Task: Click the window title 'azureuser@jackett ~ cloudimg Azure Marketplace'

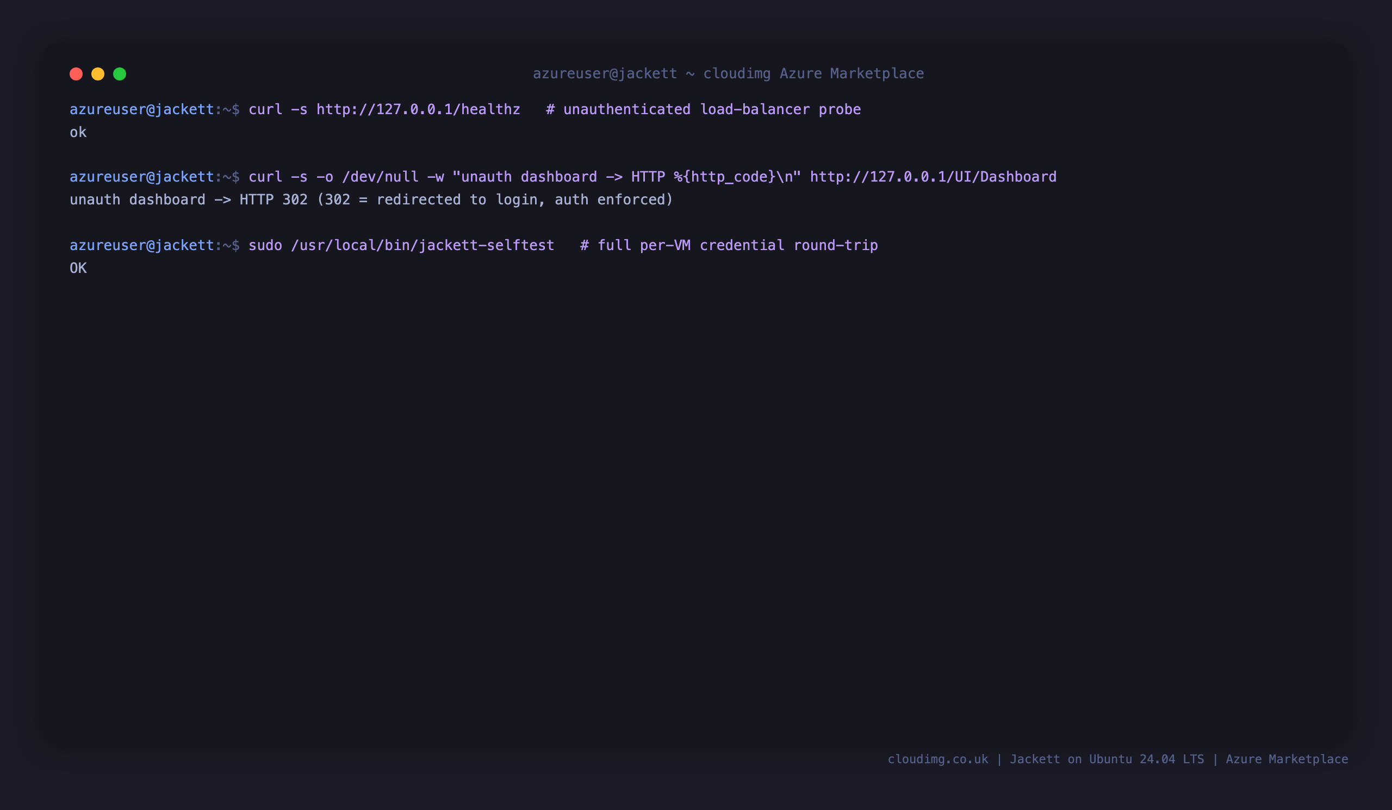Action: pyautogui.click(x=728, y=73)
